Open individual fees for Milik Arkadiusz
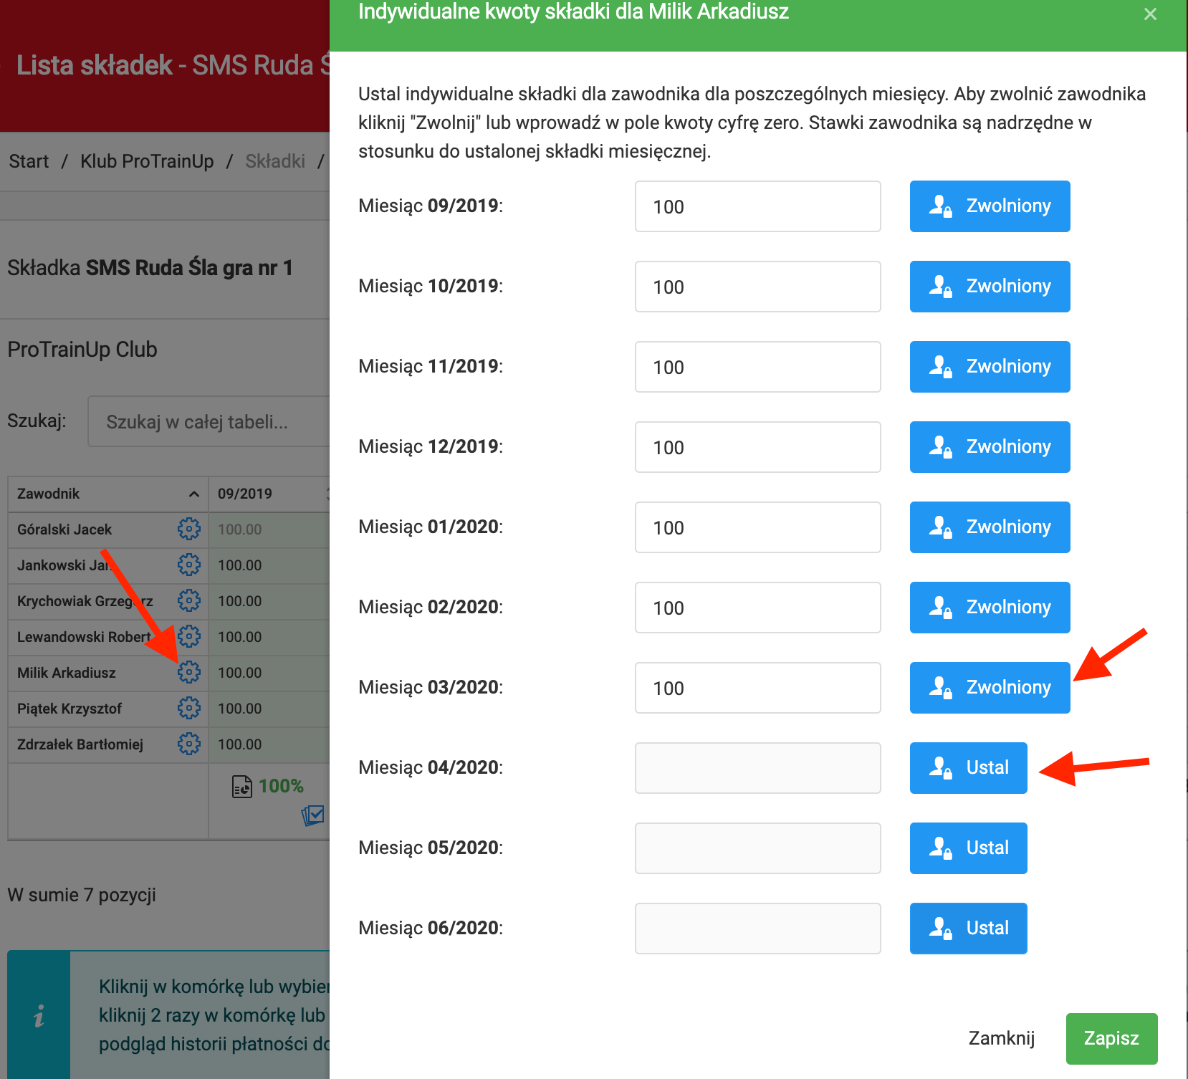Screen dimensions: 1188x1079 coord(189,672)
